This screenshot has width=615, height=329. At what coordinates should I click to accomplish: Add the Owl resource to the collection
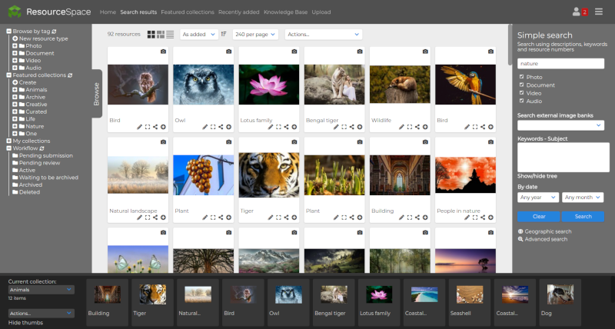point(229,127)
